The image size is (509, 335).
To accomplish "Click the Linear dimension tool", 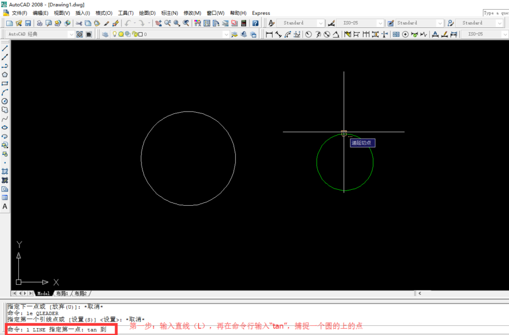I will coord(269,34).
